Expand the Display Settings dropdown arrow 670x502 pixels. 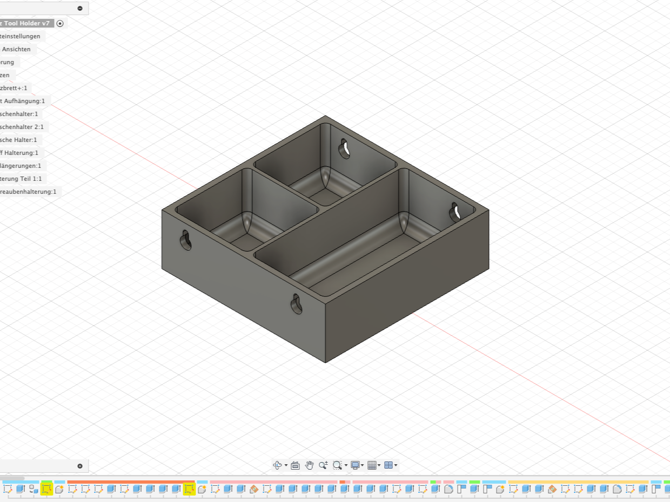[x=363, y=465]
